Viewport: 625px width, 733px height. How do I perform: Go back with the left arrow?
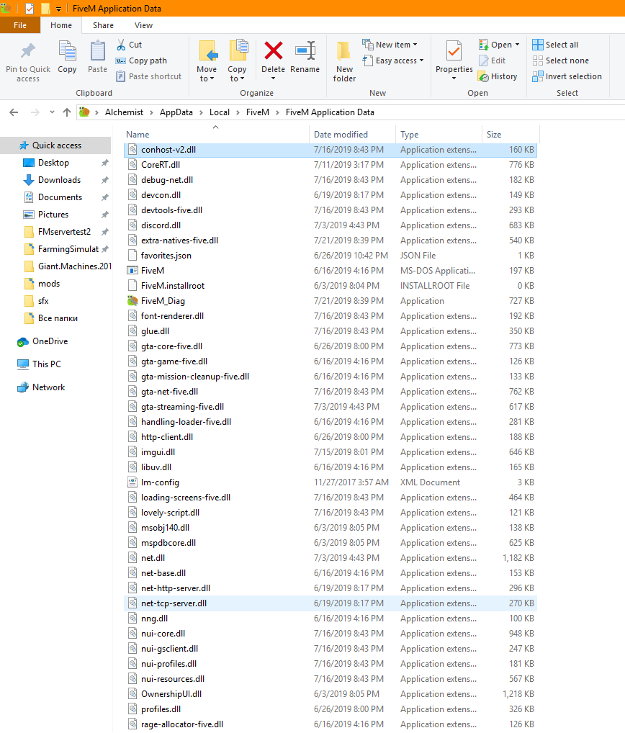coord(14,112)
